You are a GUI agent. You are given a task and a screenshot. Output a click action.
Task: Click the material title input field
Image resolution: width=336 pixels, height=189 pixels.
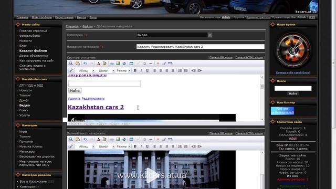[x=201, y=47]
